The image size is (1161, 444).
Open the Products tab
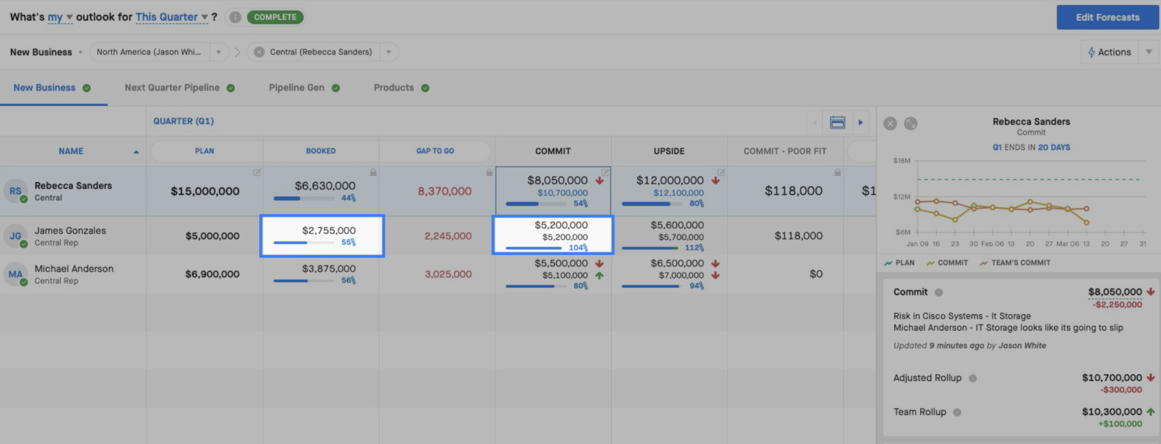(x=401, y=88)
